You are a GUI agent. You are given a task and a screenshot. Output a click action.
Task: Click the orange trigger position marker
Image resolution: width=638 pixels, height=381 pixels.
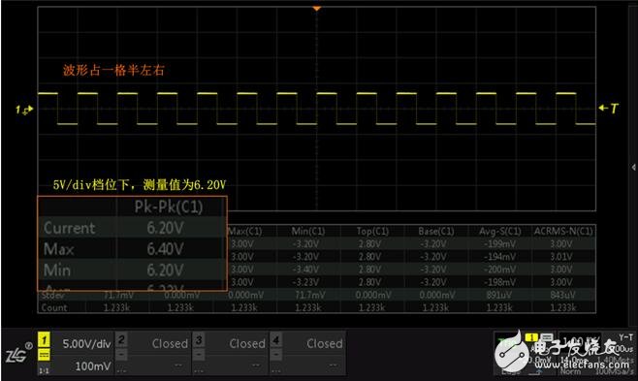[316, 9]
